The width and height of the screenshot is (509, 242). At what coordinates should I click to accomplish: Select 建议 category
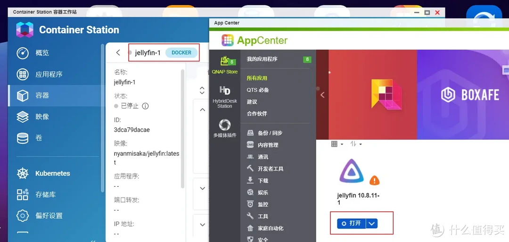point(252,102)
